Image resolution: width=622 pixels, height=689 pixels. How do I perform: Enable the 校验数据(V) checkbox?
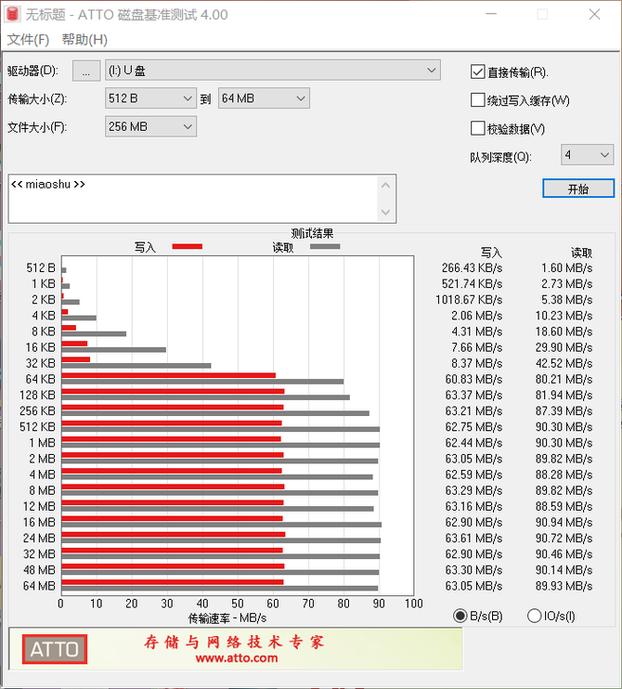pos(478,128)
